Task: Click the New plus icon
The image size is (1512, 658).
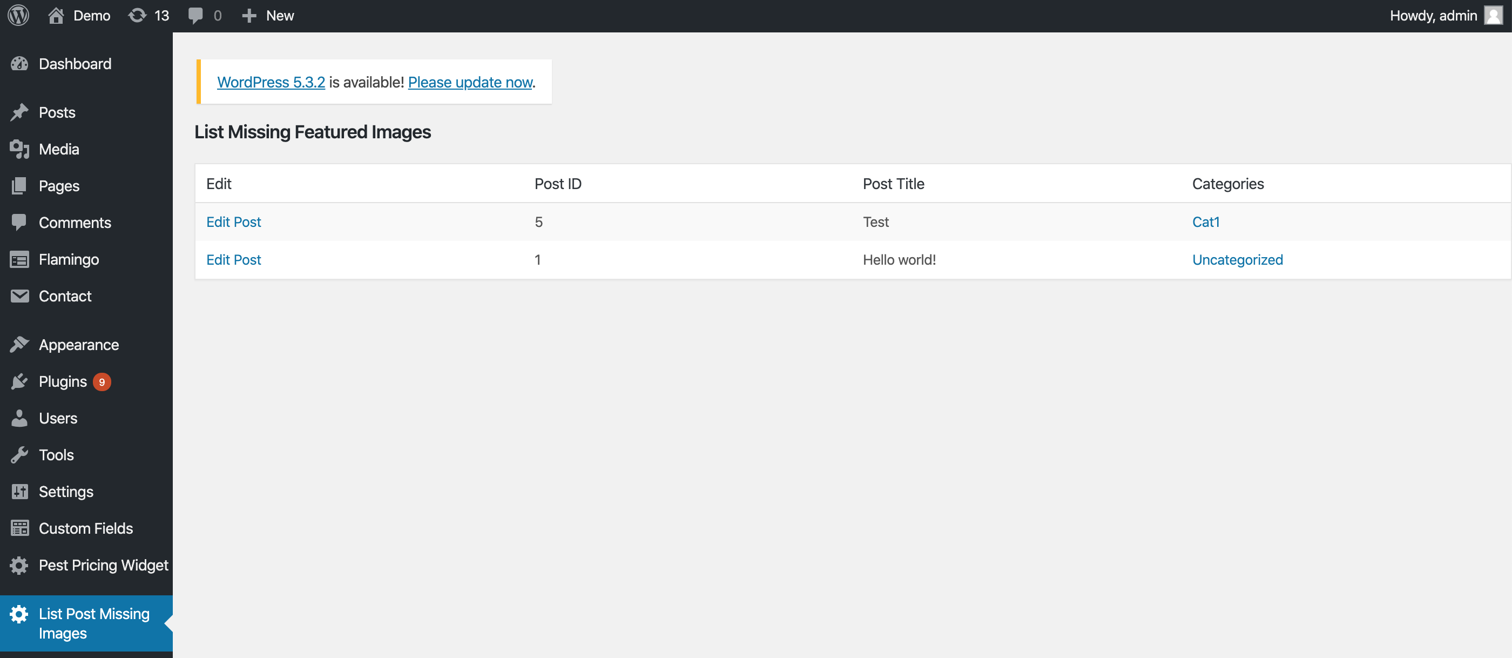Action: 249,16
